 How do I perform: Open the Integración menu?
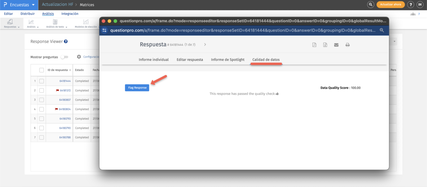pos(70,14)
